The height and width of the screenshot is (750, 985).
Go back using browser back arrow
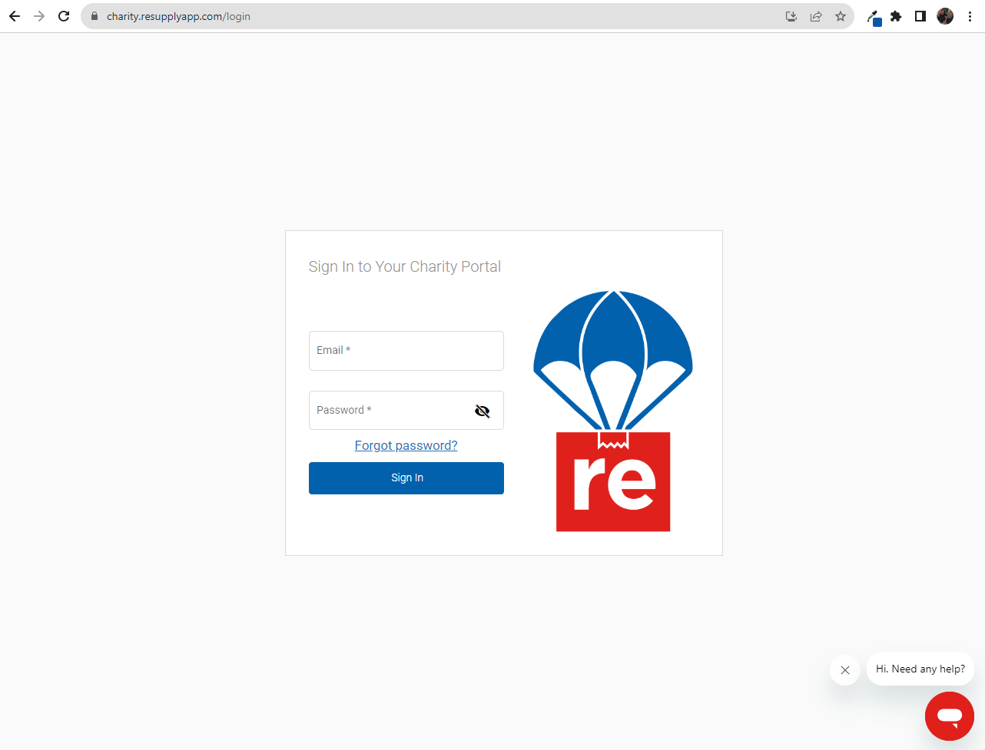(x=15, y=16)
